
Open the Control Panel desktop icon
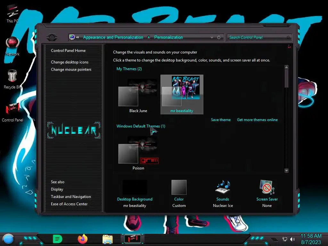pos(12,112)
